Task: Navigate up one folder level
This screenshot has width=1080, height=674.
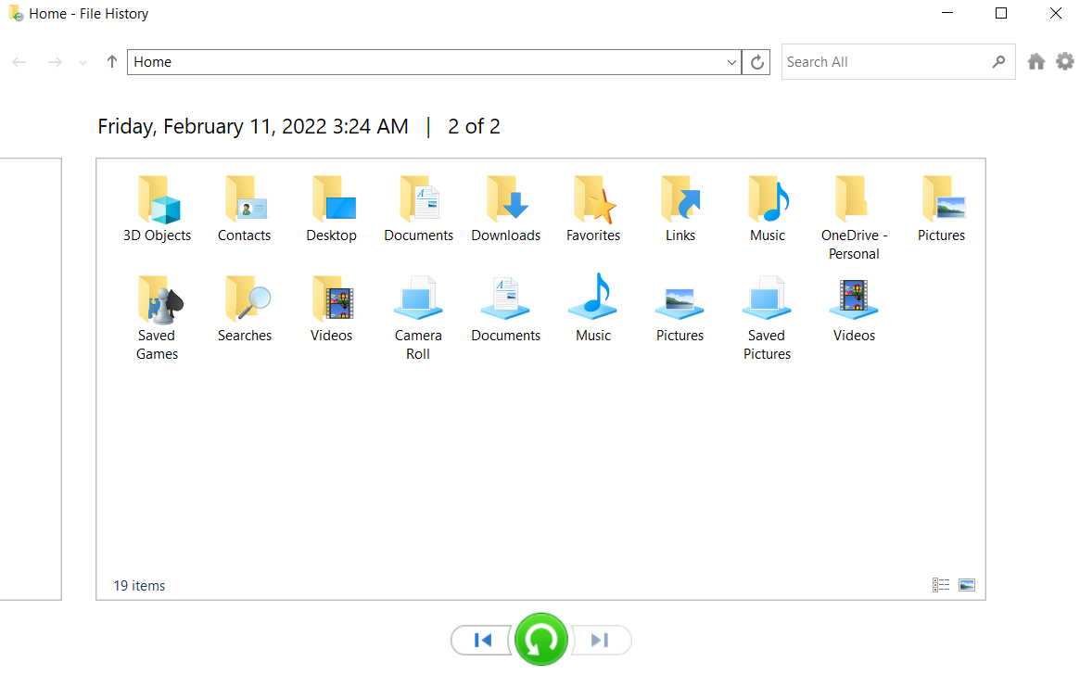Action: (x=112, y=62)
